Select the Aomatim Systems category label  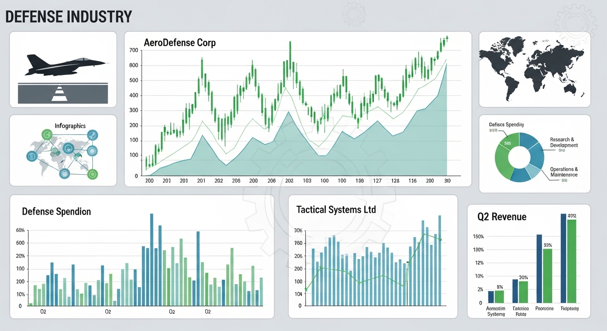tap(496, 311)
